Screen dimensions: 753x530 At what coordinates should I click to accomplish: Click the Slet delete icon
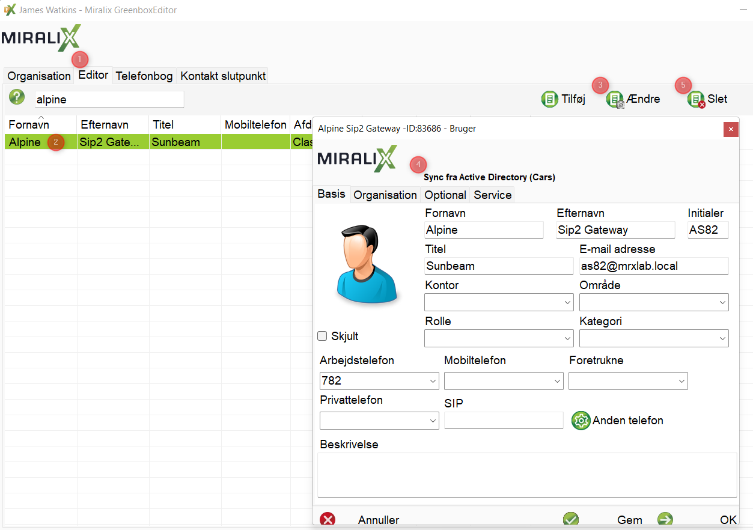point(696,100)
